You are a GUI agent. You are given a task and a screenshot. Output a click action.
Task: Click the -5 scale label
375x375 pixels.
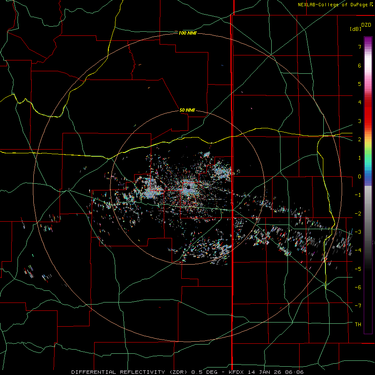tap(358, 269)
